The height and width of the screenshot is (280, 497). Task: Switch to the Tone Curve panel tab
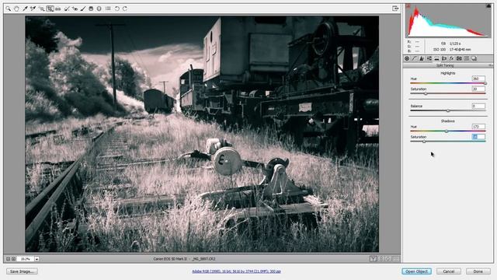[x=414, y=58]
